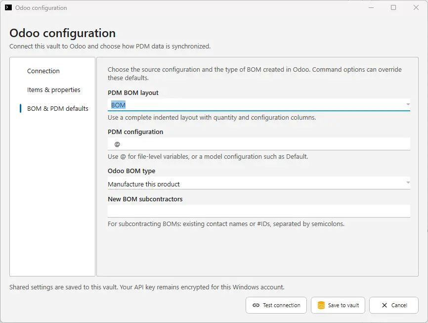Maximize the Odoo configuration window
The height and width of the screenshot is (323, 428).
click(393, 7)
